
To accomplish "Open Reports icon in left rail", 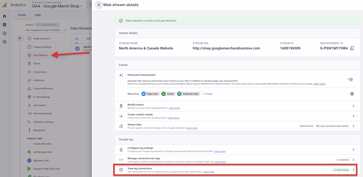I will pos(5,25).
